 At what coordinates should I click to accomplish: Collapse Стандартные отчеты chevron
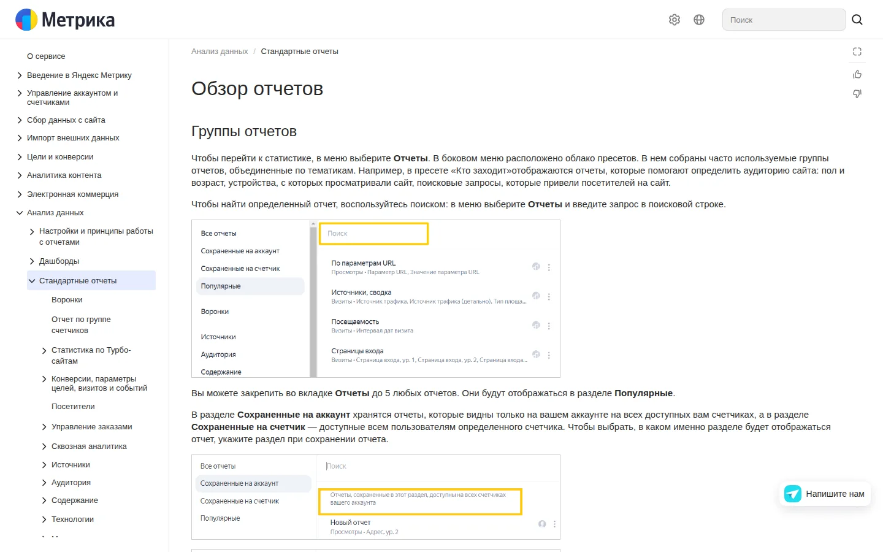point(32,281)
